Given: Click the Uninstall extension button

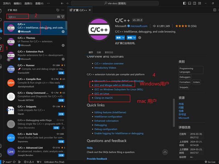Looking at the screenshot, I should point(130,38).
